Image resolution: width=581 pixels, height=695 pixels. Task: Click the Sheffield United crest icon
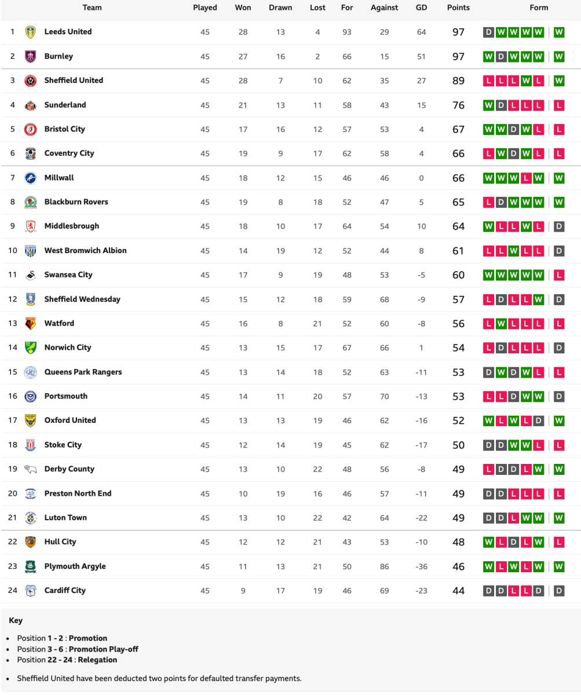tap(31, 81)
